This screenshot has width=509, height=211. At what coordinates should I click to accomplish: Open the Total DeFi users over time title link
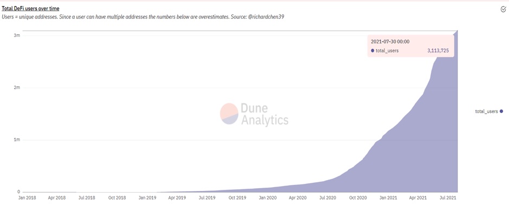30,9
